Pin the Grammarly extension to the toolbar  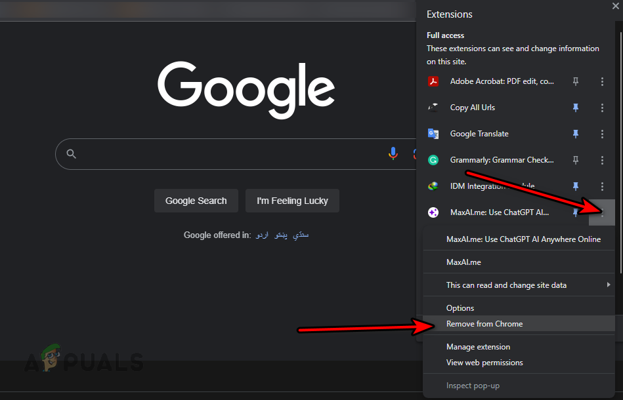(575, 160)
